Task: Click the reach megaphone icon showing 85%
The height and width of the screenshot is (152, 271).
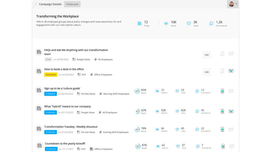Action: click(137, 91)
